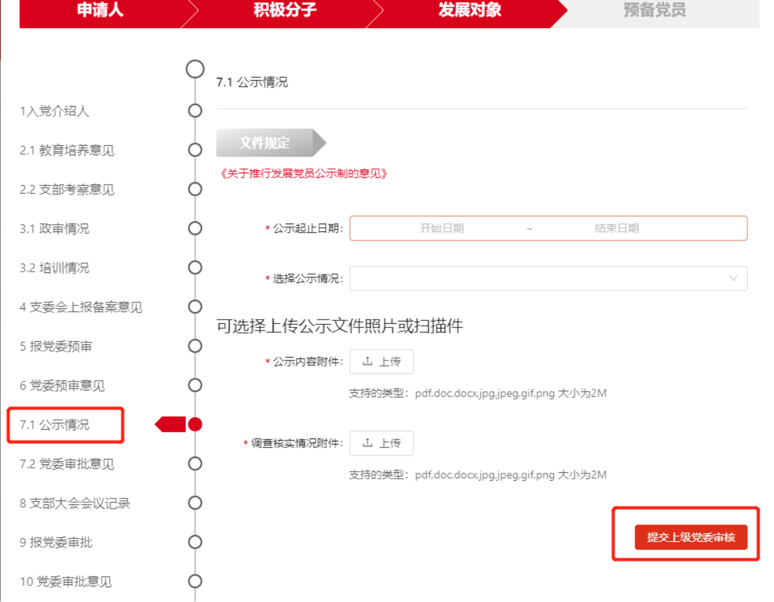Open step 7.2 党委审批意见
Screen dimensions: 774x602
click(67, 464)
